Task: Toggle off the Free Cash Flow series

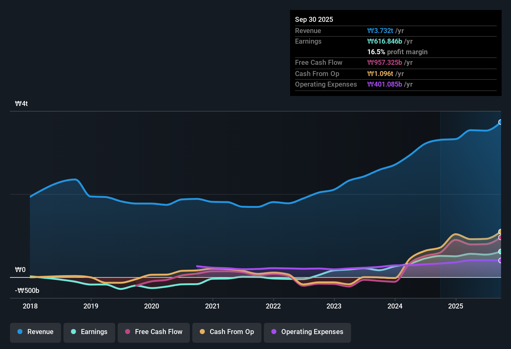Action: 153,332
